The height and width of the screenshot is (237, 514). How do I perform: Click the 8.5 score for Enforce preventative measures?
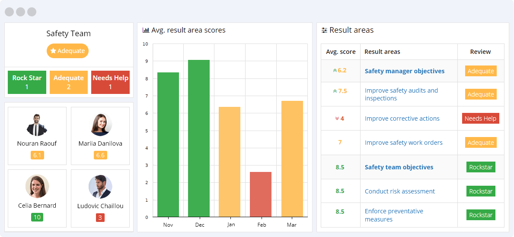(340, 212)
